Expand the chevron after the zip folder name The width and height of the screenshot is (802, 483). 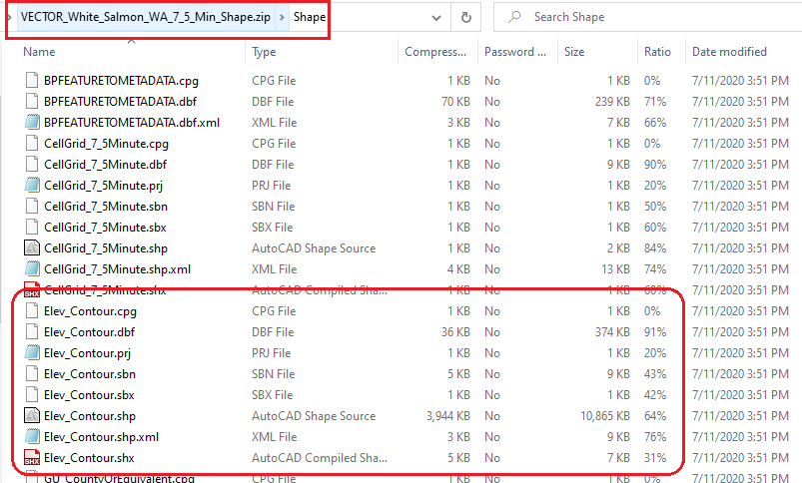pos(282,17)
